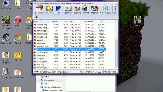Select the crash_logo.p... file row
The width and height of the screenshot is (163, 92).
click(x=70, y=28)
